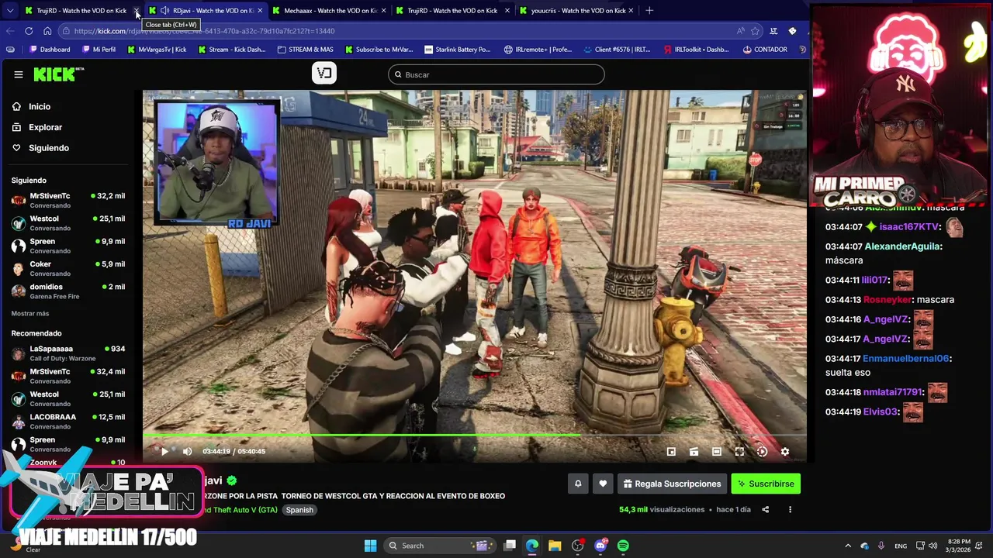Open Discord from the taskbar

pos(600,546)
